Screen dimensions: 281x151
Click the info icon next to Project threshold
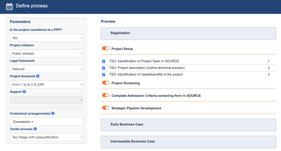pos(38,76)
